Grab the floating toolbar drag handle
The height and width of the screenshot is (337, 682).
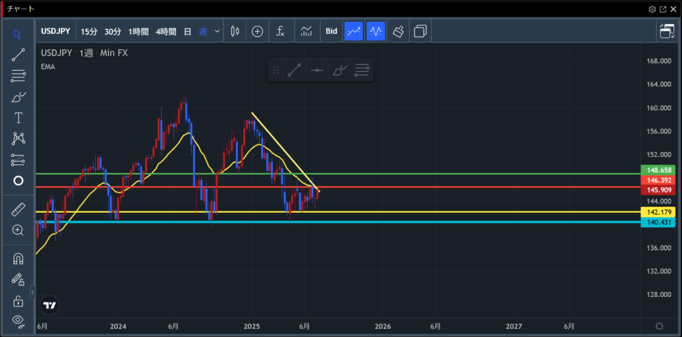click(275, 70)
